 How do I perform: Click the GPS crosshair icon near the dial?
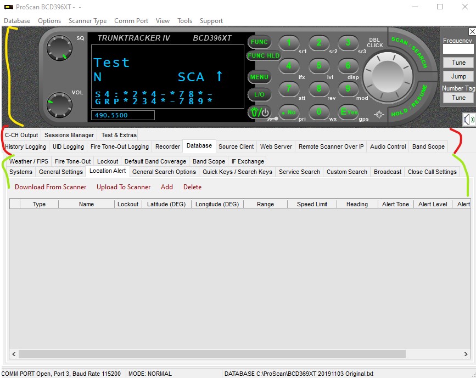[x=378, y=114]
